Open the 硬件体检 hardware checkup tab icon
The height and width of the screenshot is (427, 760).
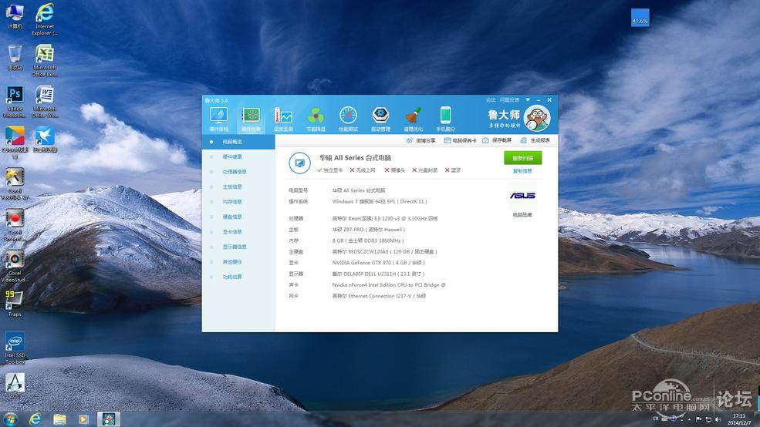tap(218, 119)
